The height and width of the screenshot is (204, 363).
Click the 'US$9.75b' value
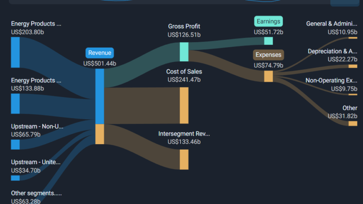tap(344, 89)
